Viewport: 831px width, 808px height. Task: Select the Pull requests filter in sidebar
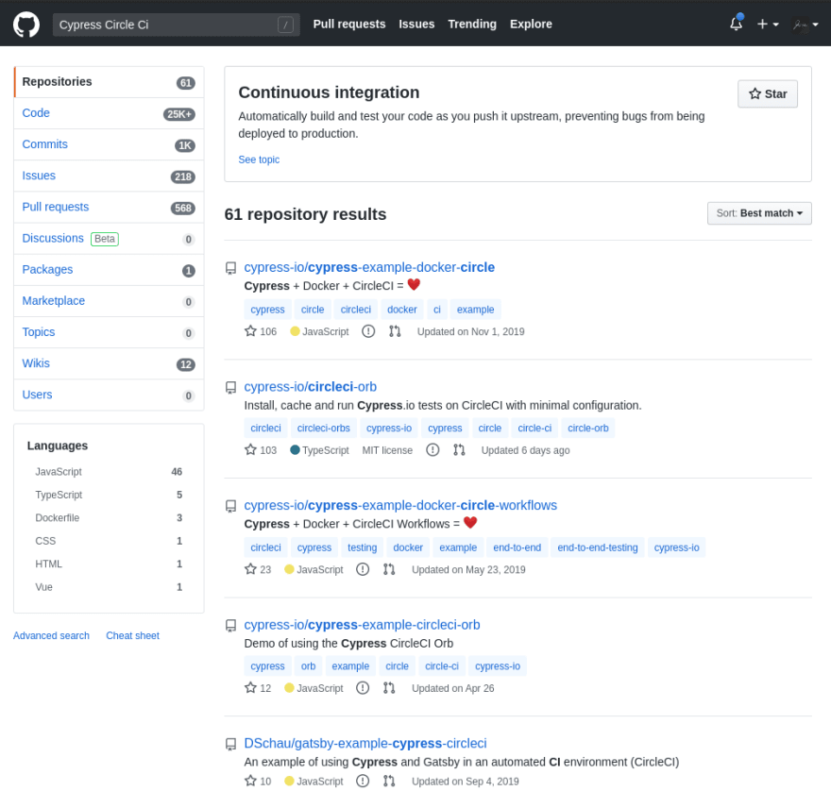click(x=109, y=207)
